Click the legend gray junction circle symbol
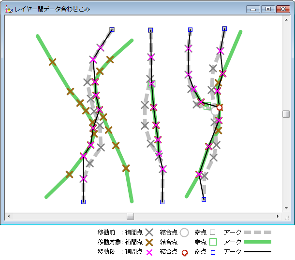 coord(184,233)
